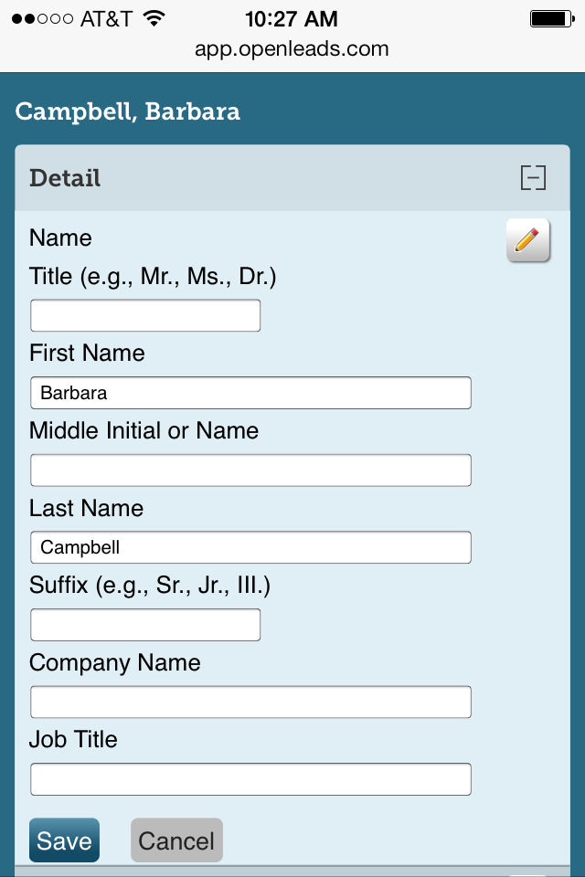Viewport: 585px width, 877px height.
Task: Focus the Job Title field
Action: click(x=250, y=779)
